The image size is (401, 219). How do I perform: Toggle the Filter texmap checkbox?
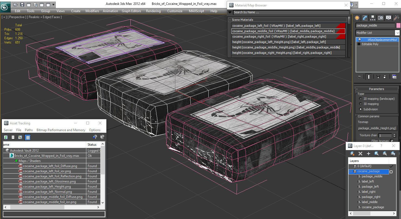tap(392, 141)
